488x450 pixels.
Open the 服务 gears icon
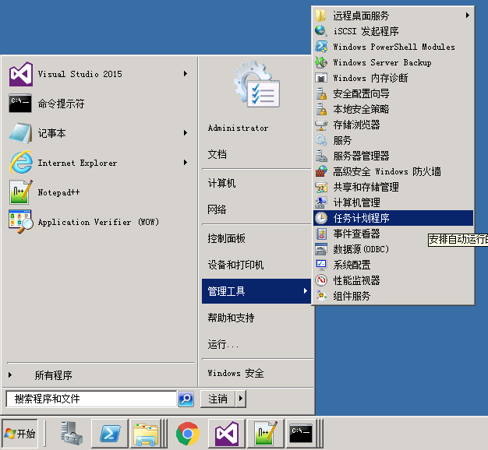(x=321, y=140)
